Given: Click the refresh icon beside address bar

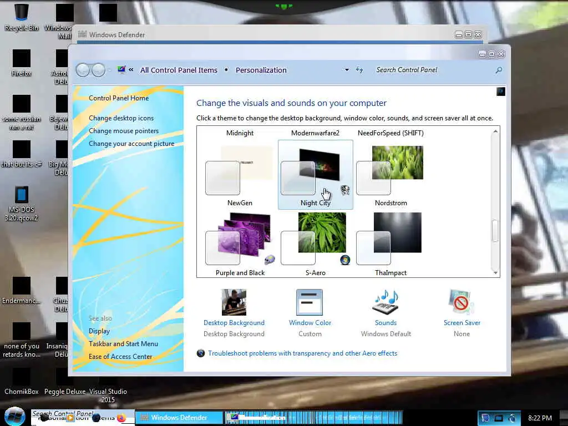Looking at the screenshot, I should [x=359, y=70].
